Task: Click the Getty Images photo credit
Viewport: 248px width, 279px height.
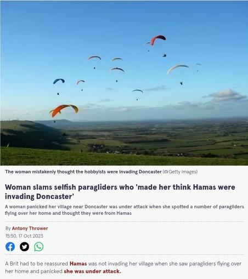Action: (x=182, y=172)
